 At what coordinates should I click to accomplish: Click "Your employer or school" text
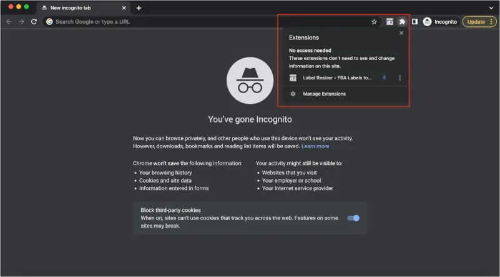pos(292,181)
